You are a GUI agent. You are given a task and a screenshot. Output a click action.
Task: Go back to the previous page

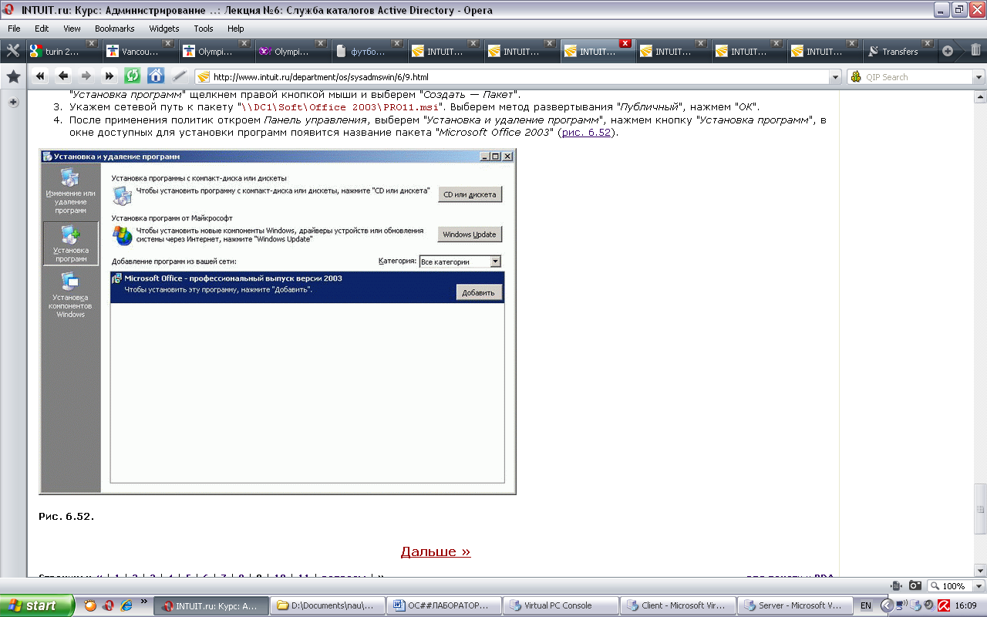[x=63, y=76]
